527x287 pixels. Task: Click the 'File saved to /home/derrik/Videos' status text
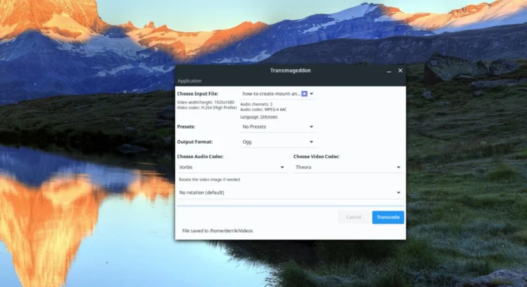[217, 231]
